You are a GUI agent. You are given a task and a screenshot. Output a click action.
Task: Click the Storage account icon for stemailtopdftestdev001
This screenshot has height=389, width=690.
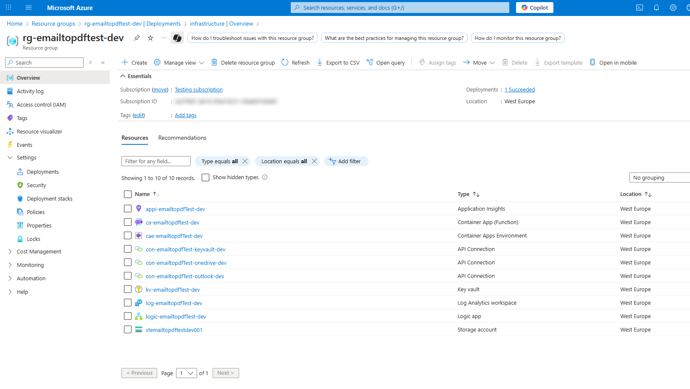click(x=139, y=329)
